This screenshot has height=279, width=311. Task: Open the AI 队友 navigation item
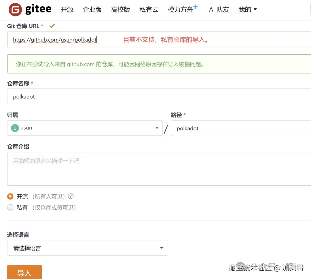tap(219, 10)
